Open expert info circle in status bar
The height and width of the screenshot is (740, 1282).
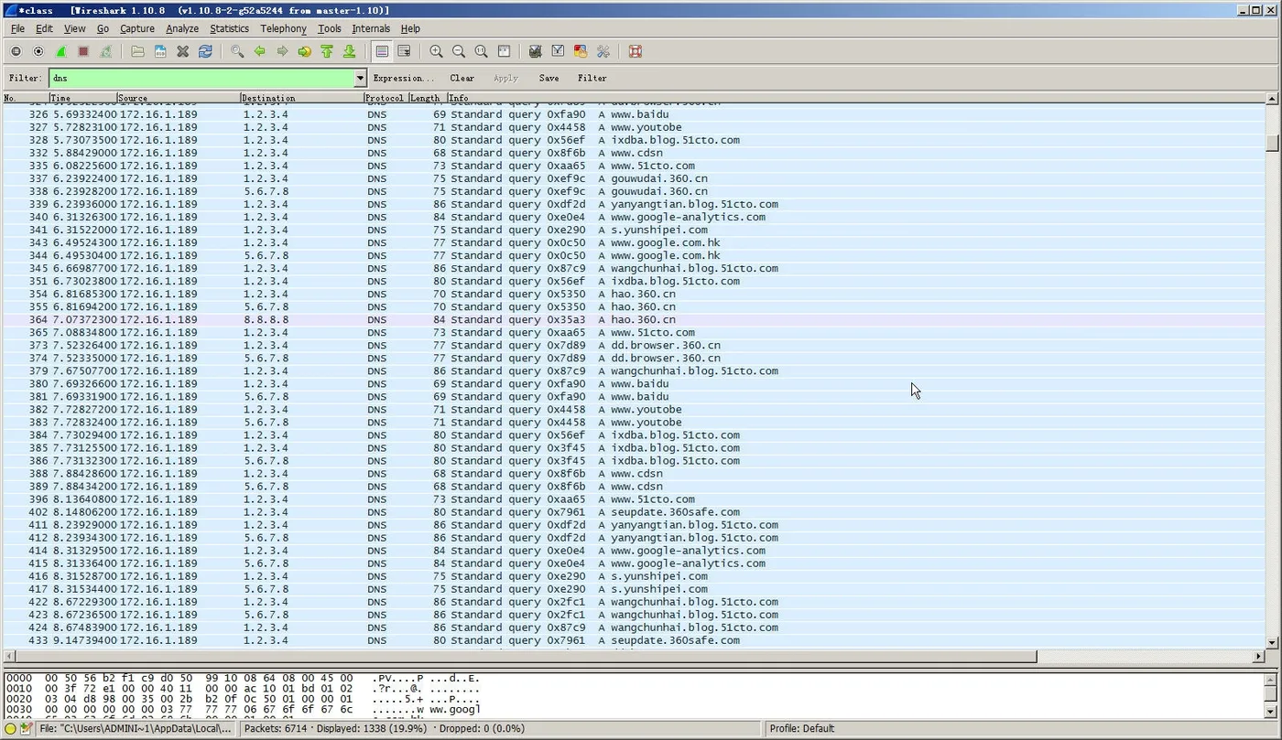click(11, 729)
